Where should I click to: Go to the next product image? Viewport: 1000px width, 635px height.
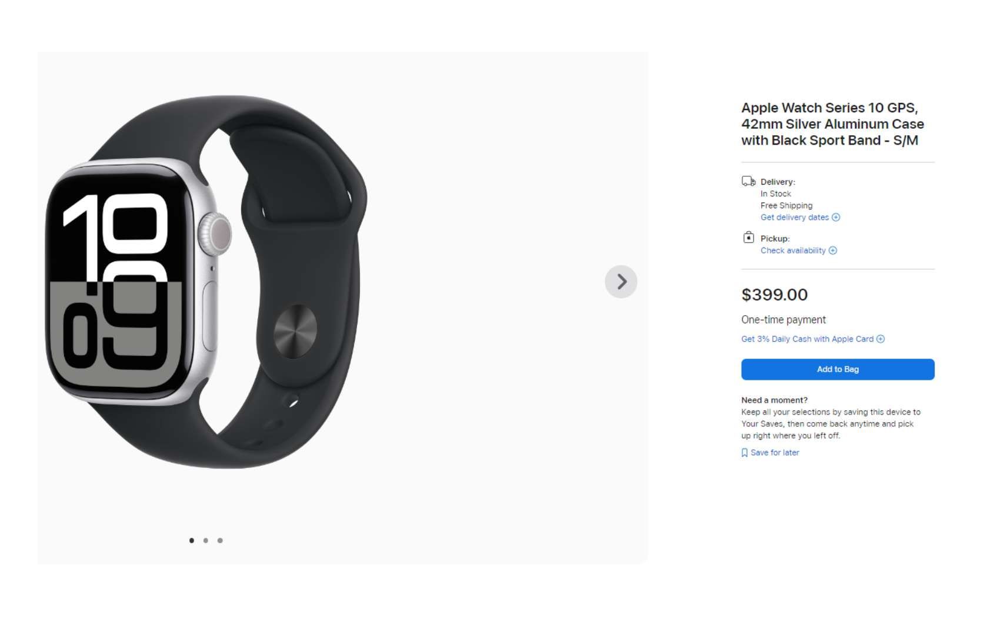coord(621,282)
